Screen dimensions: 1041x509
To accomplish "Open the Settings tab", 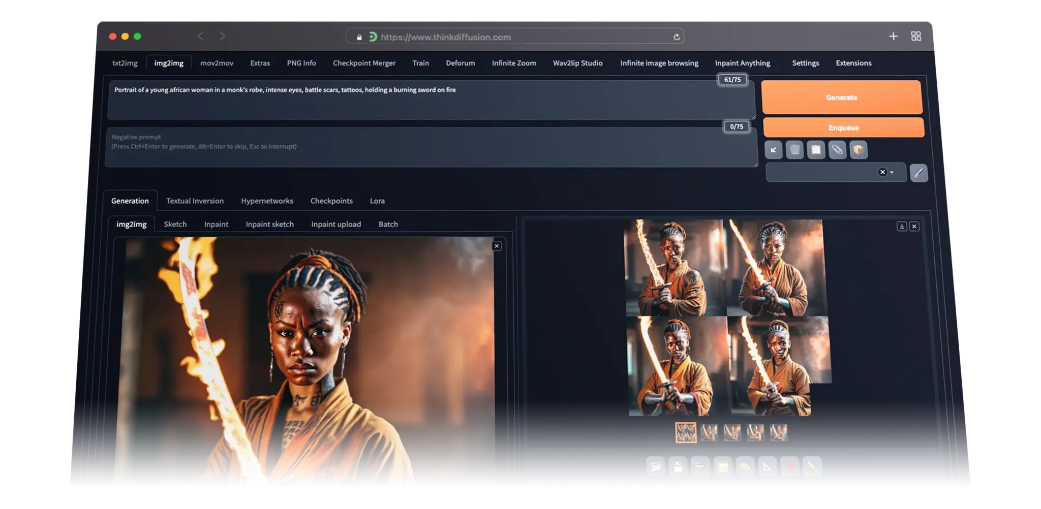I will [x=806, y=63].
